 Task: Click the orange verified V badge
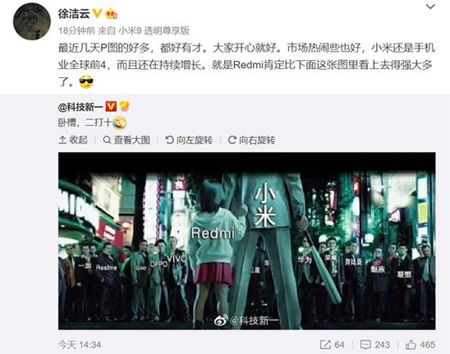98,13
